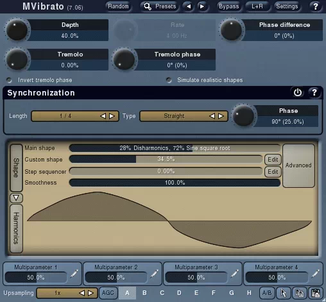The image size is (326, 302).
Task: Select preset slot C
Action: (x=162, y=293)
